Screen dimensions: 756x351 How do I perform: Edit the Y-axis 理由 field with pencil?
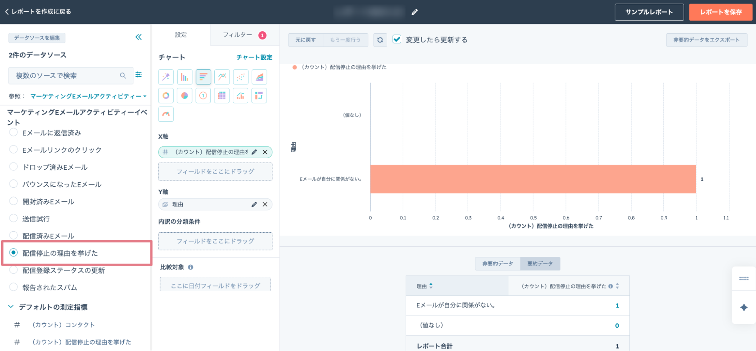tap(254, 204)
